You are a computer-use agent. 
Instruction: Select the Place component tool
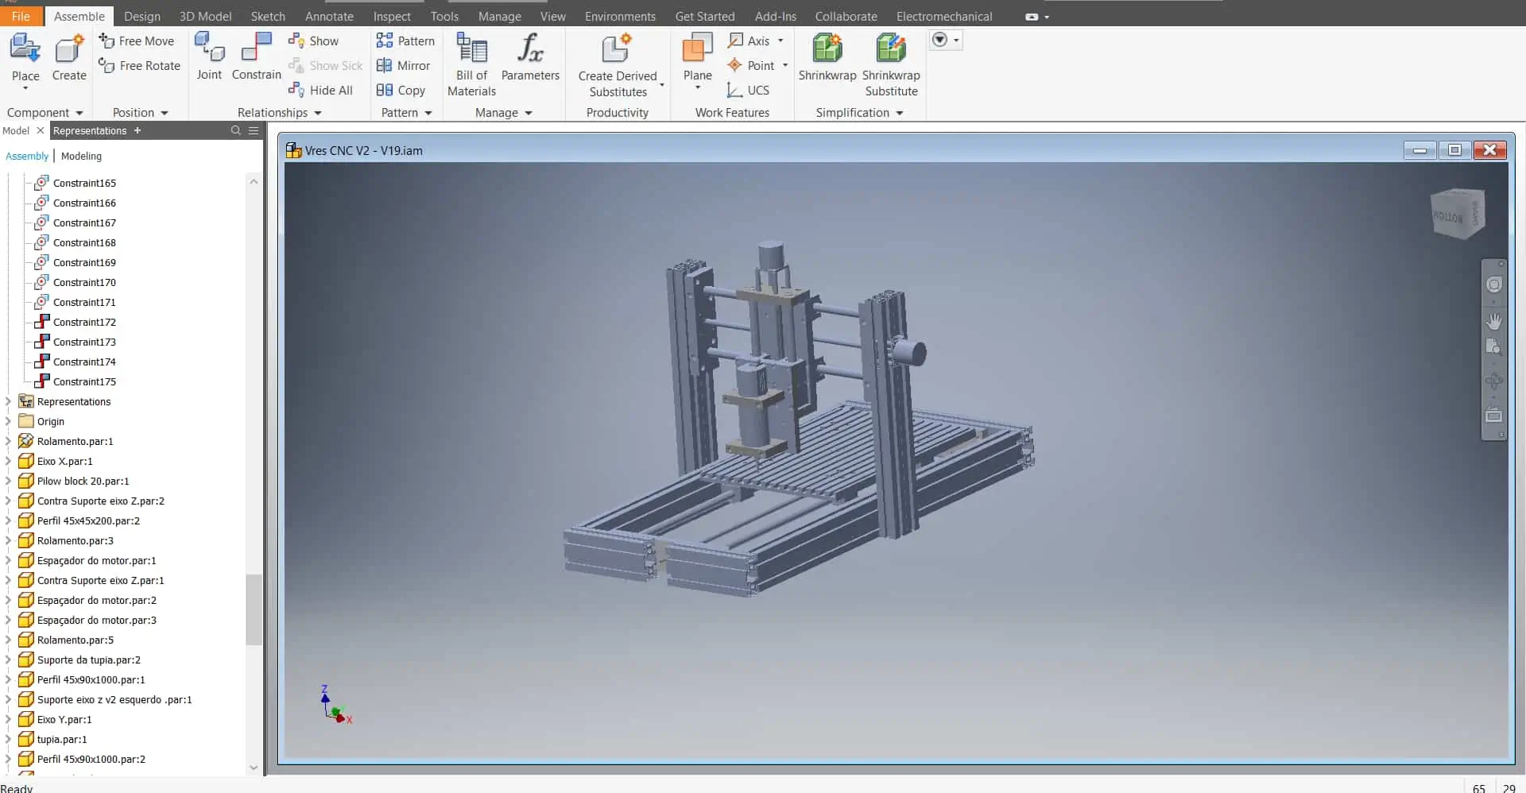point(25,56)
